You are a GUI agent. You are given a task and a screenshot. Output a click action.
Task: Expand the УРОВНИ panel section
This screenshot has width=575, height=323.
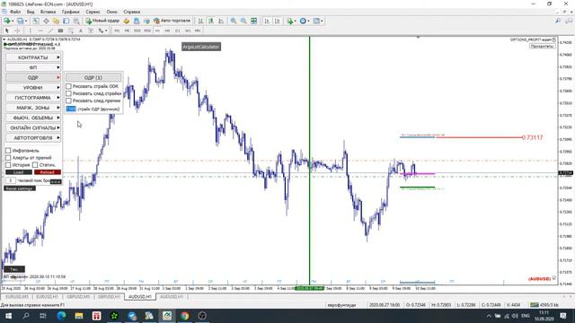click(x=33, y=88)
